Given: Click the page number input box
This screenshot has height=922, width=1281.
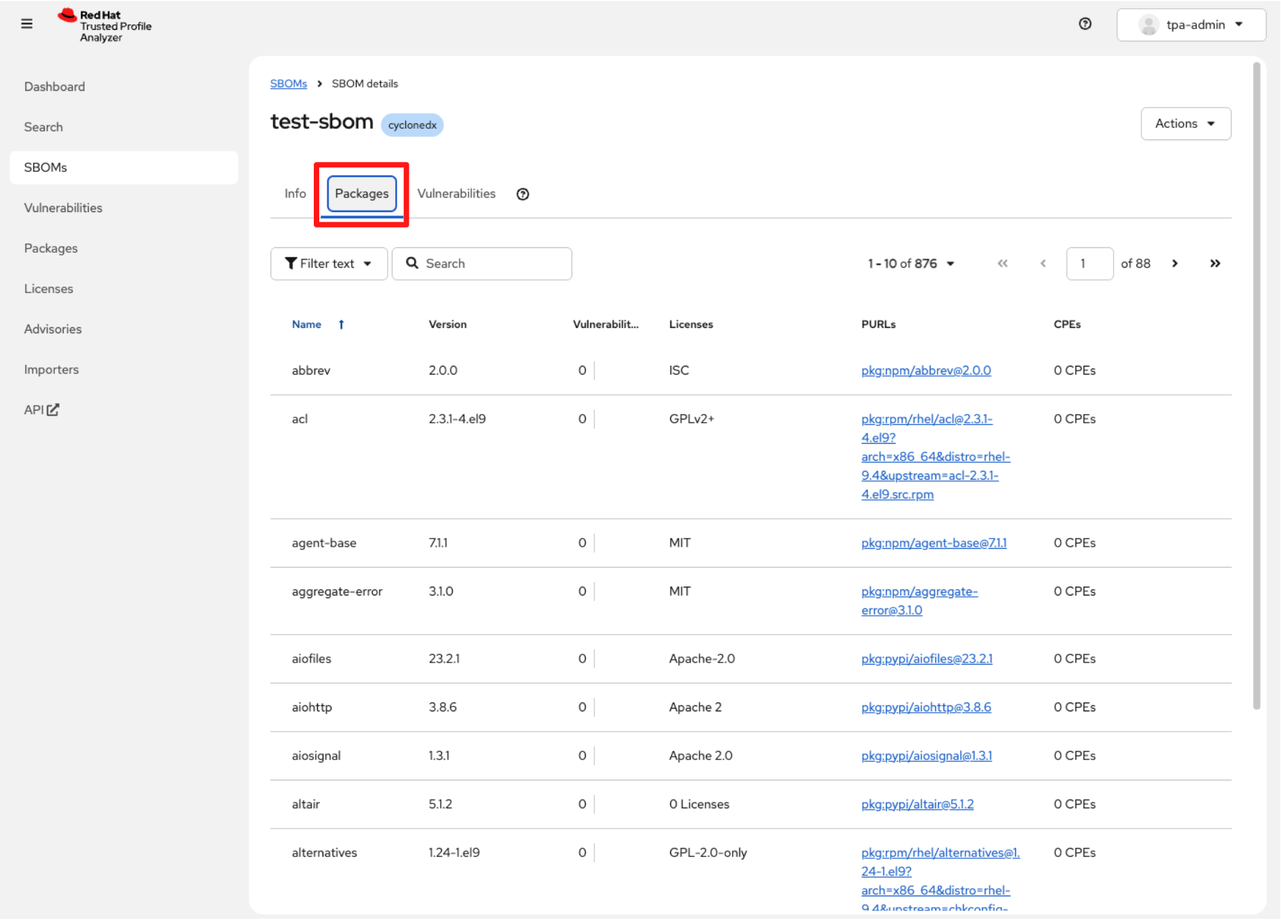Looking at the screenshot, I should [1089, 264].
